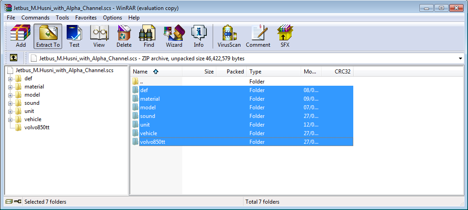This screenshot has height=210, width=468.
Task: Click 'Selected 7 folders' in status bar
Action: (x=45, y=202)
